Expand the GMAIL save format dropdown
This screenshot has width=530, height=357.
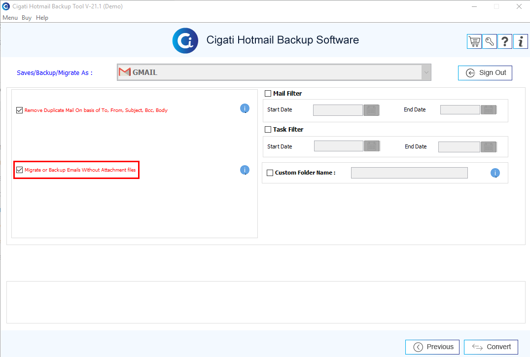(426, 72)
